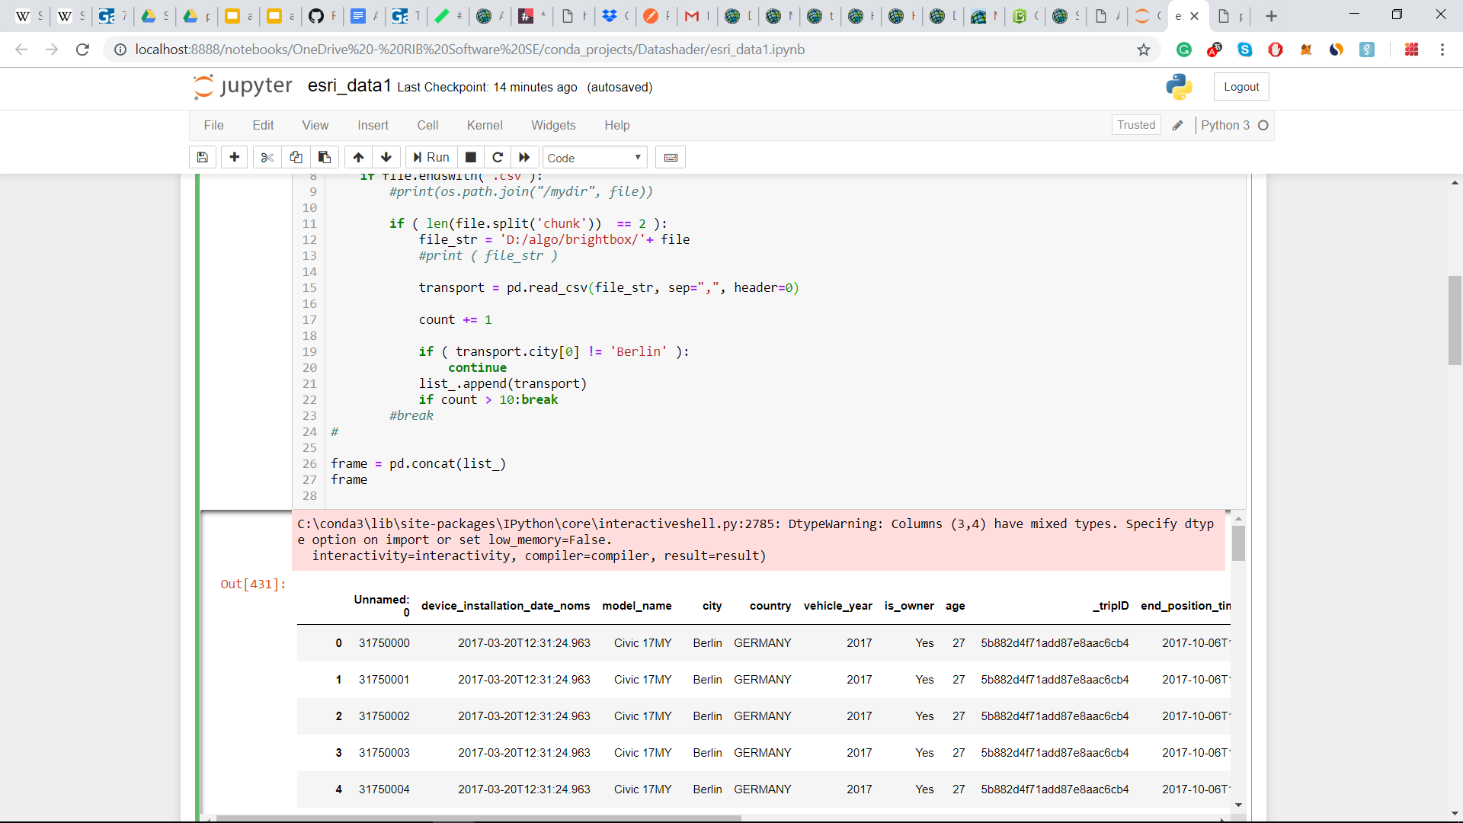Bookmark this page with the star icon
The width and height of the screenshot is (1463, 823).
[x=1143, y=50]
